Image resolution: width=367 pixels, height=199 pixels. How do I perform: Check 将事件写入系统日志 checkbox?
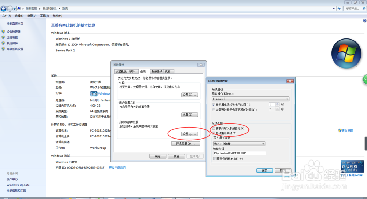(214, 128)
